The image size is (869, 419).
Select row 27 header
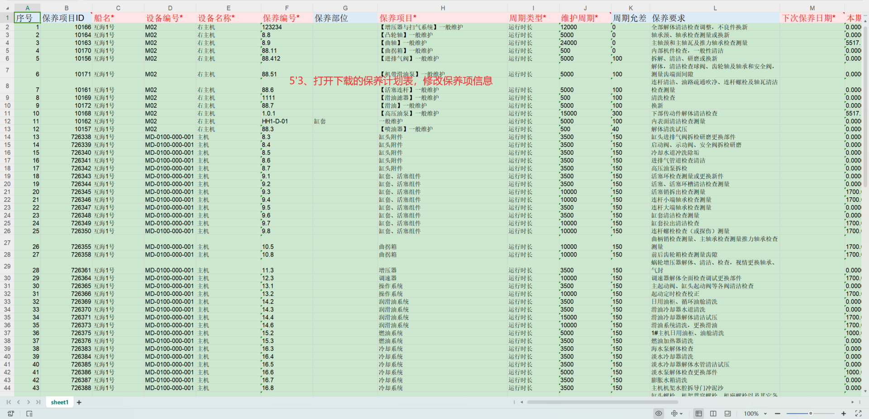point(7,243)
